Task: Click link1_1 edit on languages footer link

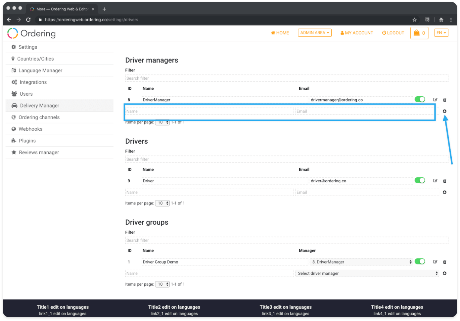Action: pyautogui.click(x=63, y=314)
